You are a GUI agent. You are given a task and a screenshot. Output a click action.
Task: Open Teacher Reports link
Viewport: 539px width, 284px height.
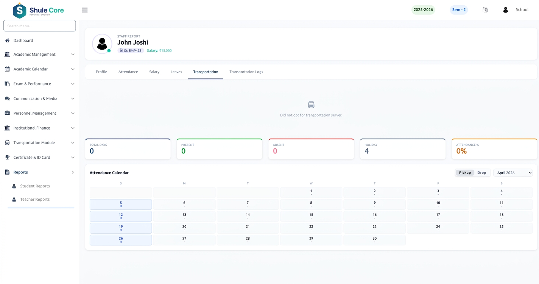click(35, 200)
